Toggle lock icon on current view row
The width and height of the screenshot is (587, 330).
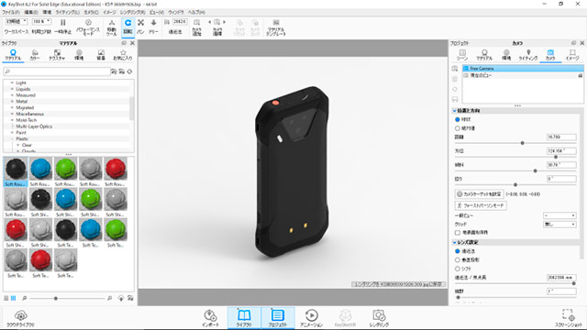click(x=581, y=75)
